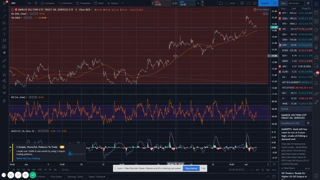320x180 pixels.
Task: Open notifications bell in right sidebar
Action: pos(316,83)
